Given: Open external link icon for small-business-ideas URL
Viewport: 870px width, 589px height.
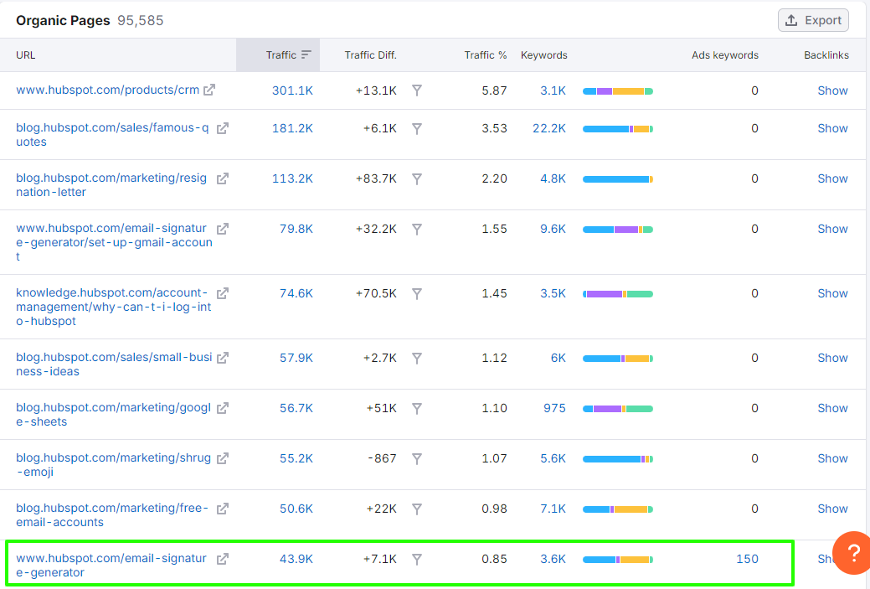Looking at the screenshot, I should click(223, 358).
